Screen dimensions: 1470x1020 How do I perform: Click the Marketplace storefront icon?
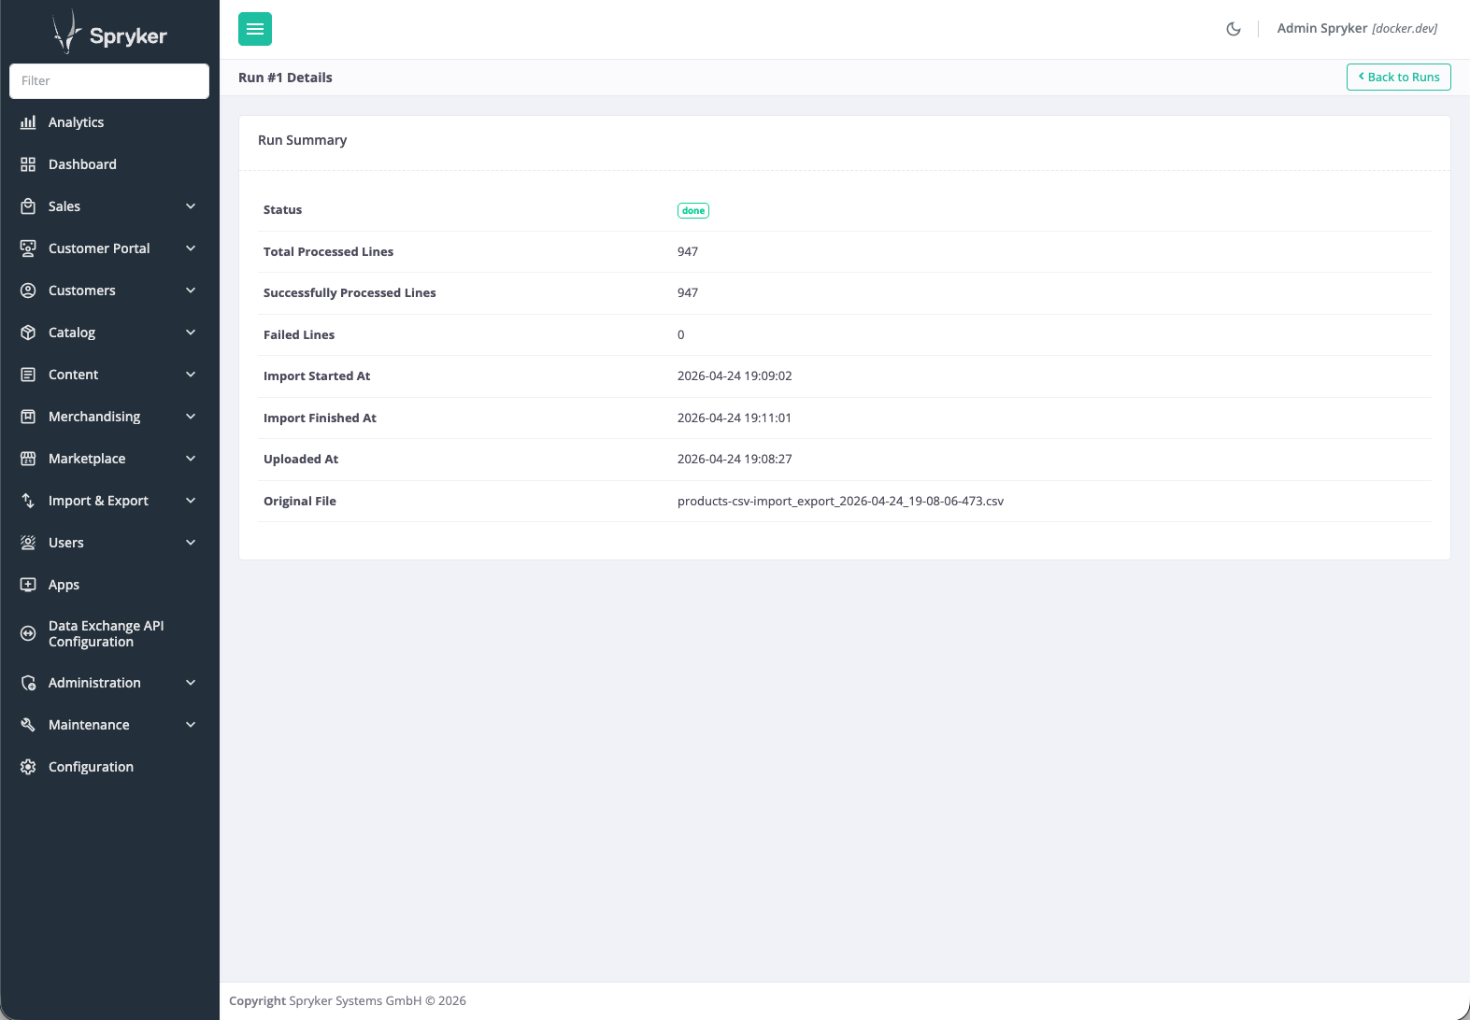[28, 459]
